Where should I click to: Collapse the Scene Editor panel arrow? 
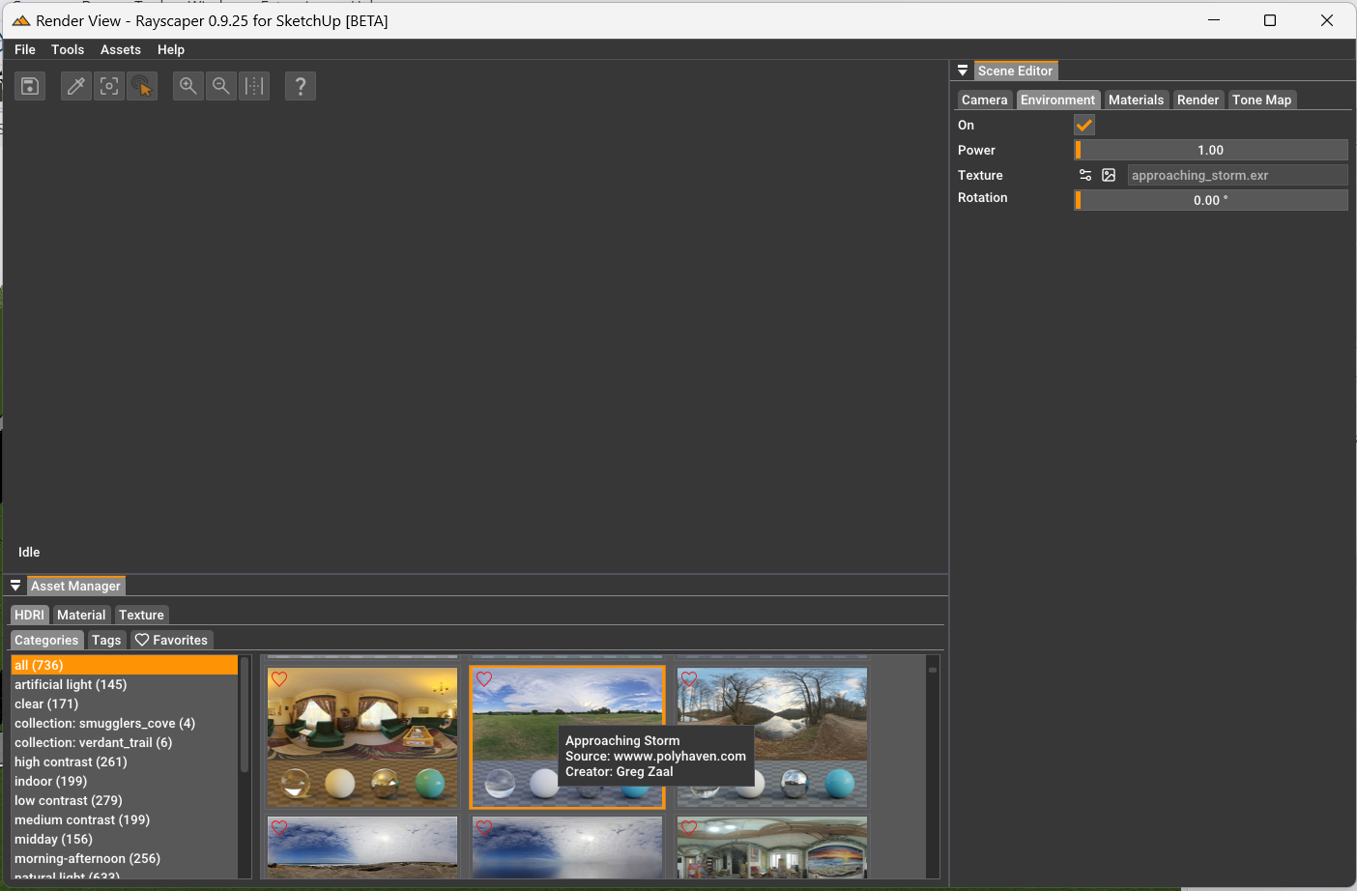(x=963, y=71)
